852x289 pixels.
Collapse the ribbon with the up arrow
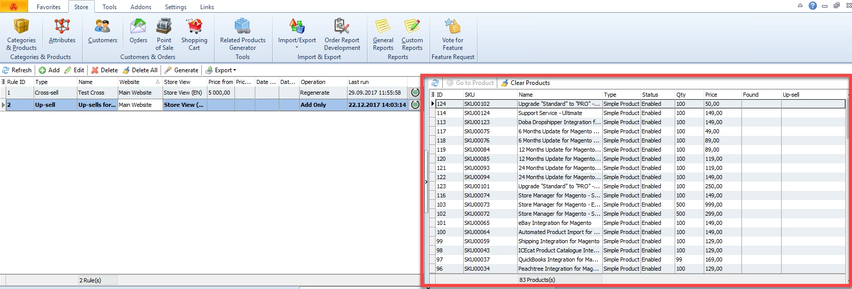point(800,6)
